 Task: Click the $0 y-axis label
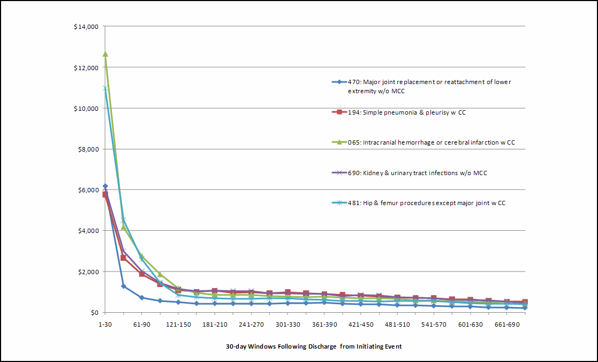(x=93, y=312)
